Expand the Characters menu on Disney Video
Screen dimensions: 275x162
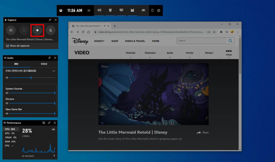click(x=150, y=55)
